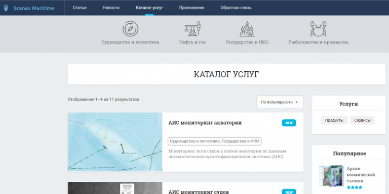Image resolution: width=389 pixels, height=194 pixels.
Task: Open the АИС мониторинг судов image thumbnail
Action: 115,188
